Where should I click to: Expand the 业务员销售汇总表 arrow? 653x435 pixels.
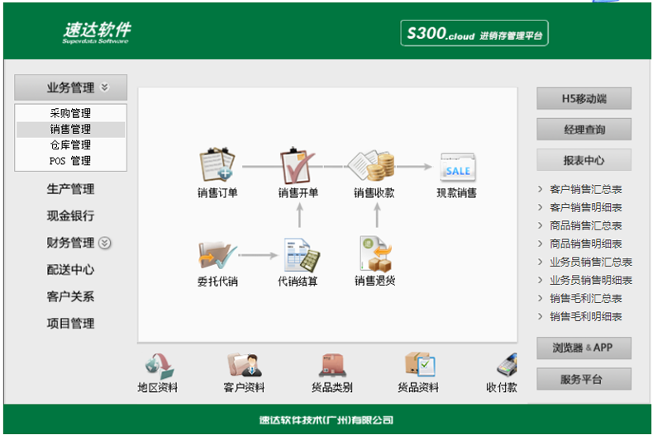[540, 262]
